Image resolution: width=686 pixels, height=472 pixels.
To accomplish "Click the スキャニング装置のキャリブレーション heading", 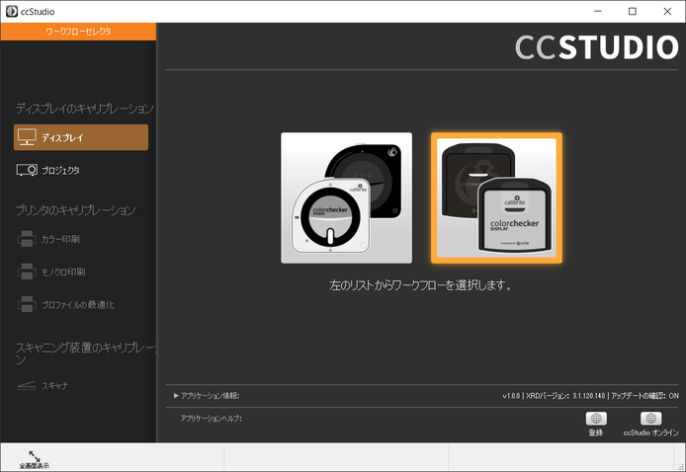I will pyautogui.click(x=86, y=354).
